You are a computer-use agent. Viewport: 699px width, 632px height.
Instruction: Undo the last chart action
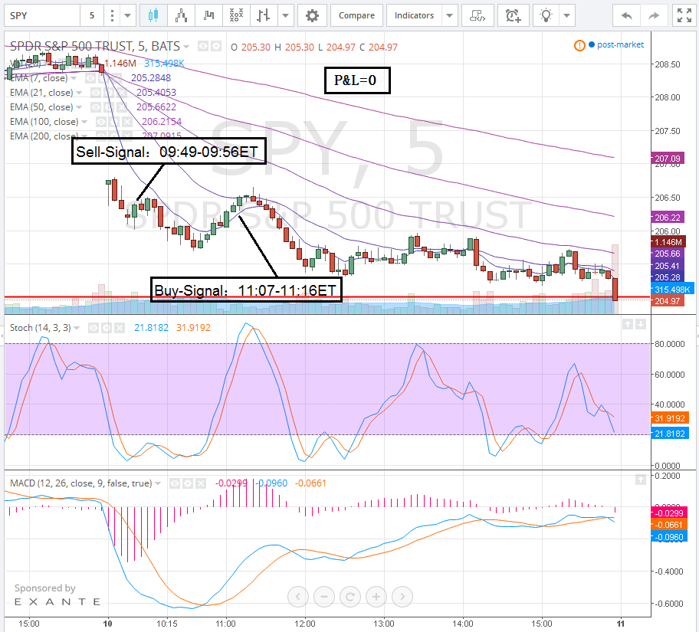tap(626, 15)
